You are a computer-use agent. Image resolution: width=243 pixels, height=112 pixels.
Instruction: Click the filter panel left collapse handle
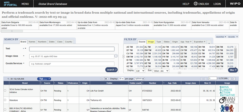124,56
